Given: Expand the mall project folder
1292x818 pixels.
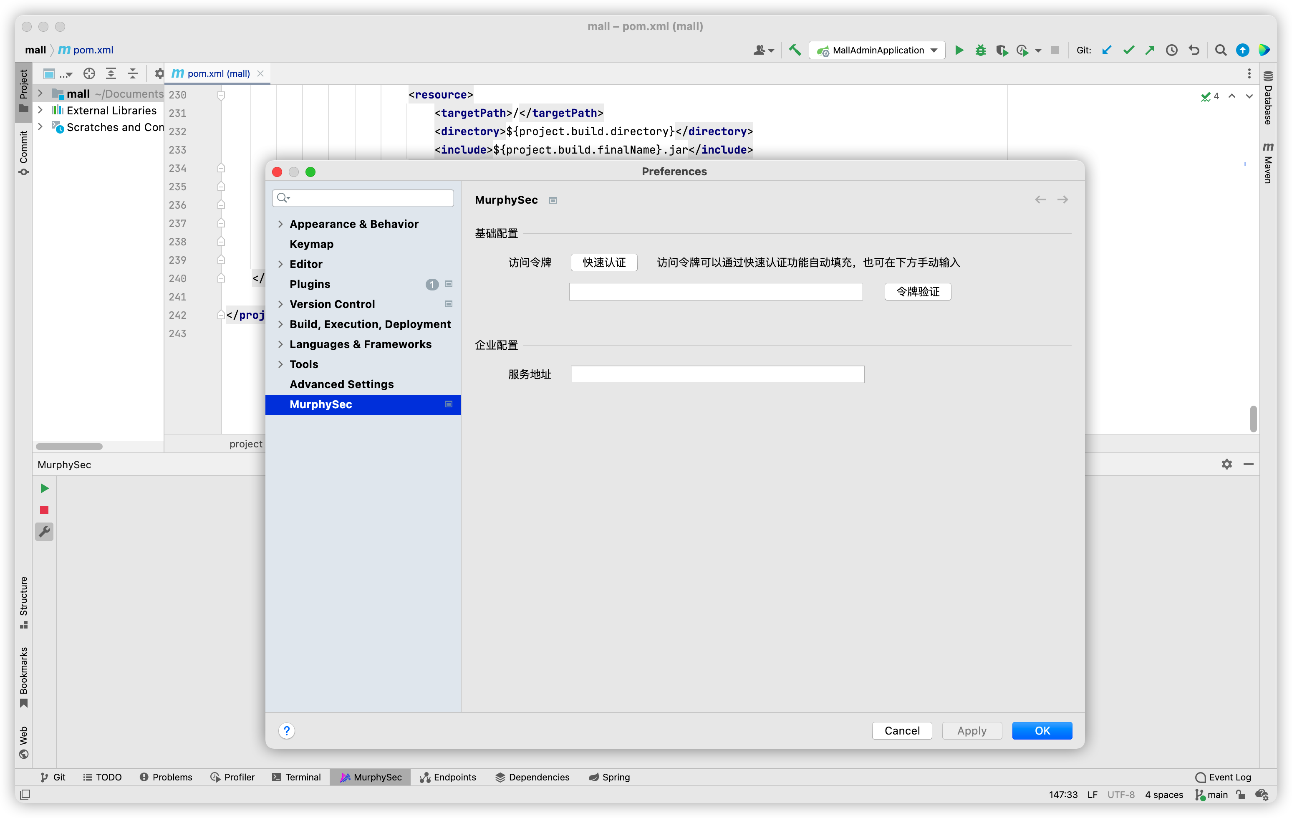Looking at the screenshot, I should 40,93.
